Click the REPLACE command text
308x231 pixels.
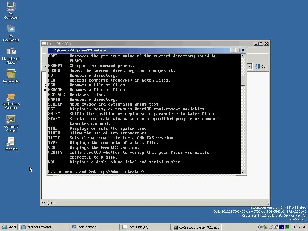point(56,95)
